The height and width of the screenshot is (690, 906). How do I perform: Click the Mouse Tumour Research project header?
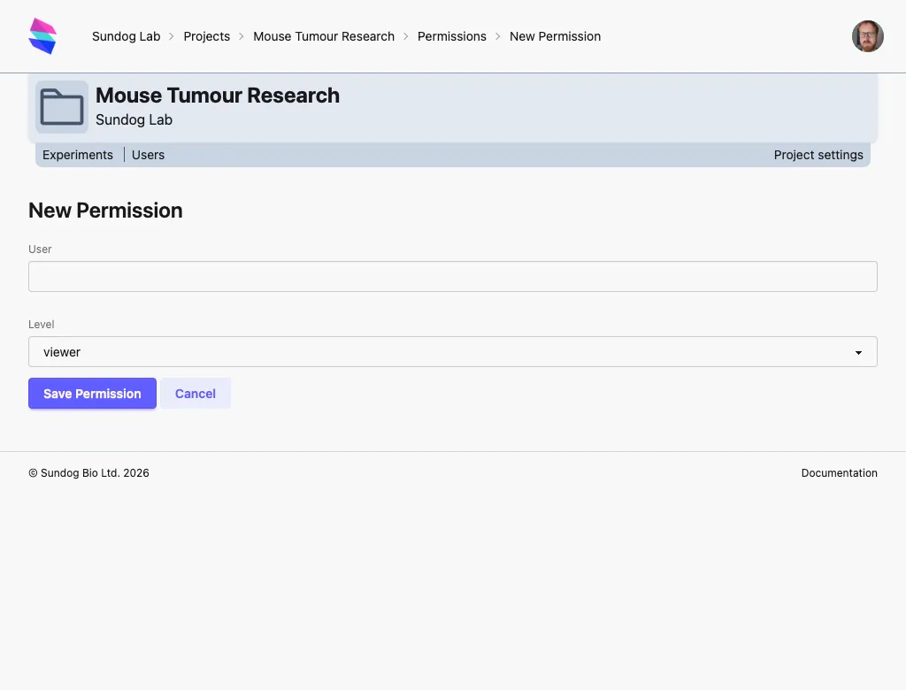pyautogui.click(x=218, y=96)
